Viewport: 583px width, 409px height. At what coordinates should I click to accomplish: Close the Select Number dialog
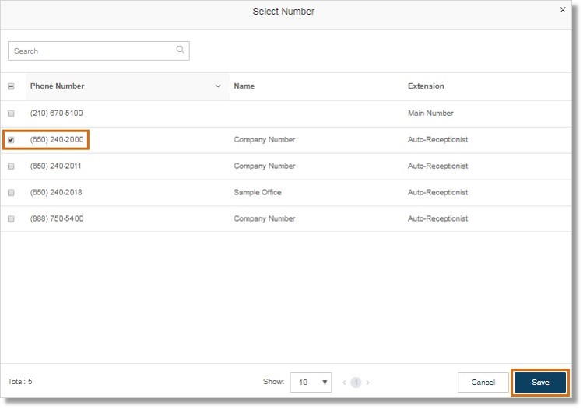[x=563, y=10]
